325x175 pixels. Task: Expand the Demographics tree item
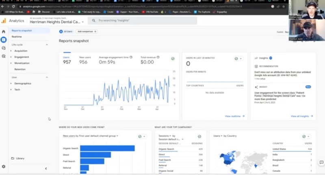tap(11, 84)
